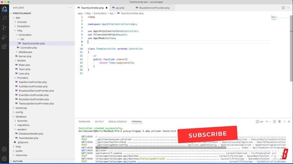Open the terminal shell selector zsh

(260, 122)
